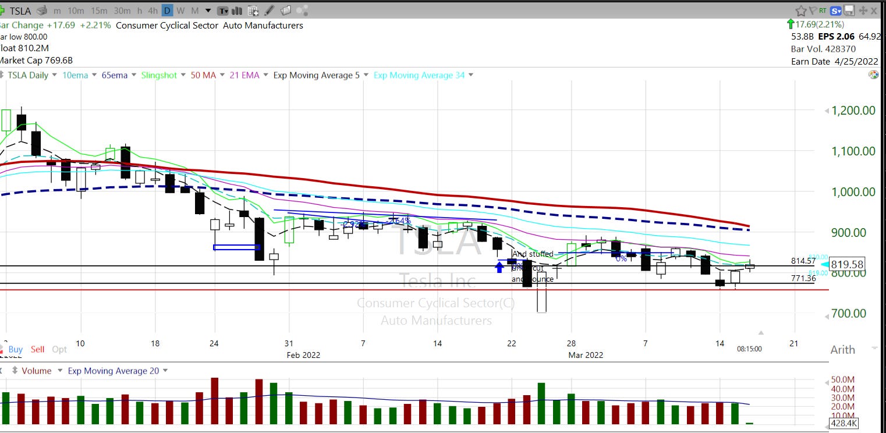
Task: Save chart with the floppy disk icon
Action: click(849, 10)
